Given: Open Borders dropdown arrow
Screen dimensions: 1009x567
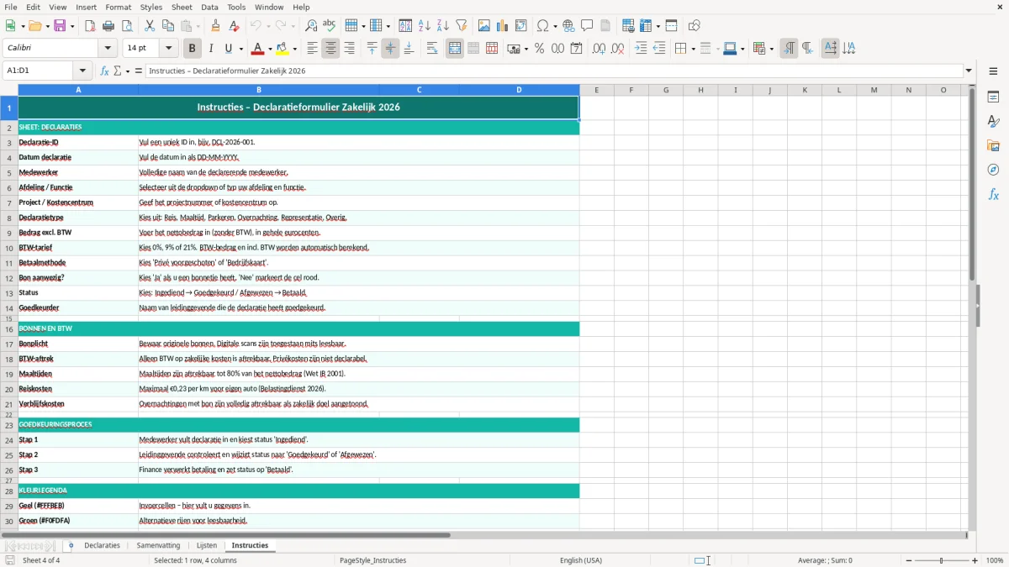Looking at the screenshot, I should pos(693,49).
